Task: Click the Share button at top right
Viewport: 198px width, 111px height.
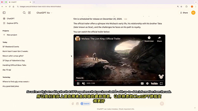Action: 184,13
